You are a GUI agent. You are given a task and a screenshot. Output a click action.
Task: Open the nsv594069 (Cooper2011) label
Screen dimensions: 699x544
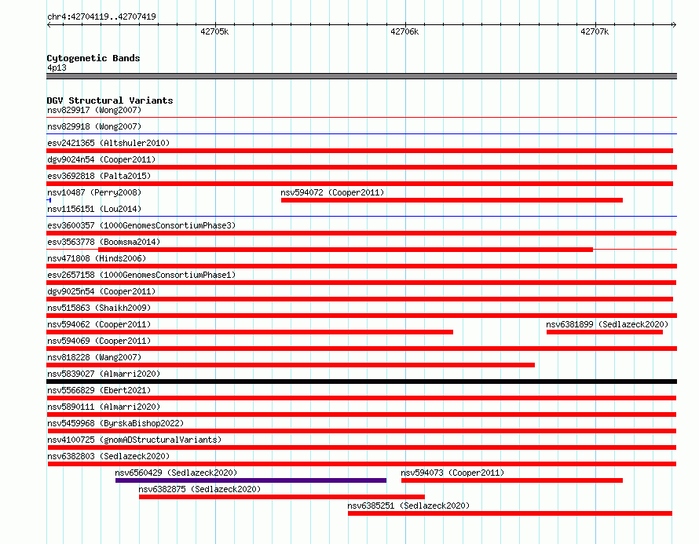click(x=99, y=341)
